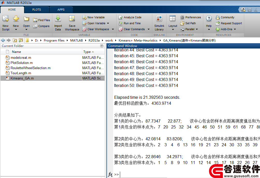Screen dimensions: 260x178
Task: Click MATLAB in the address path
Action: 76,41
